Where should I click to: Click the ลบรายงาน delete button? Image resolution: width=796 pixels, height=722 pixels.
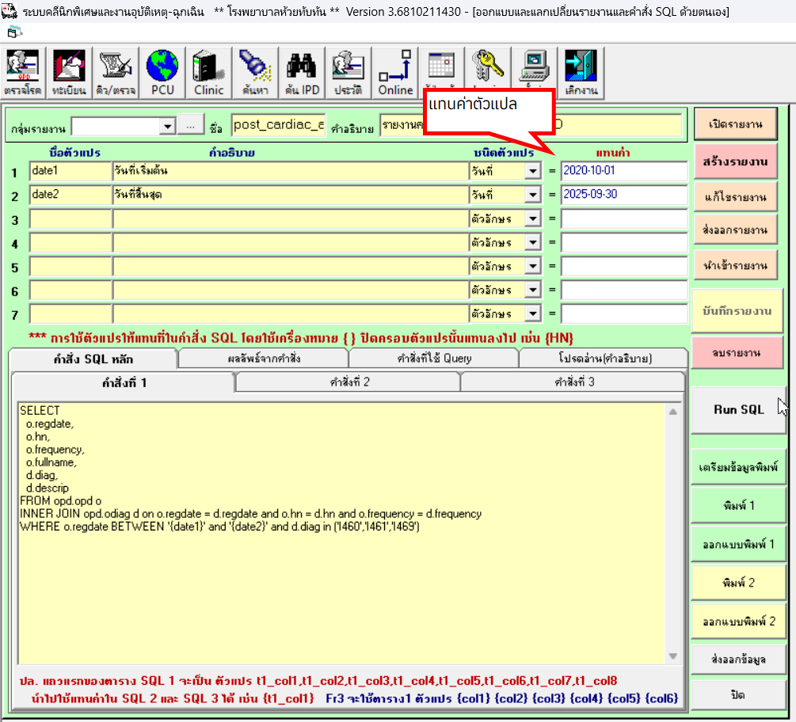[x=734, y=353]
